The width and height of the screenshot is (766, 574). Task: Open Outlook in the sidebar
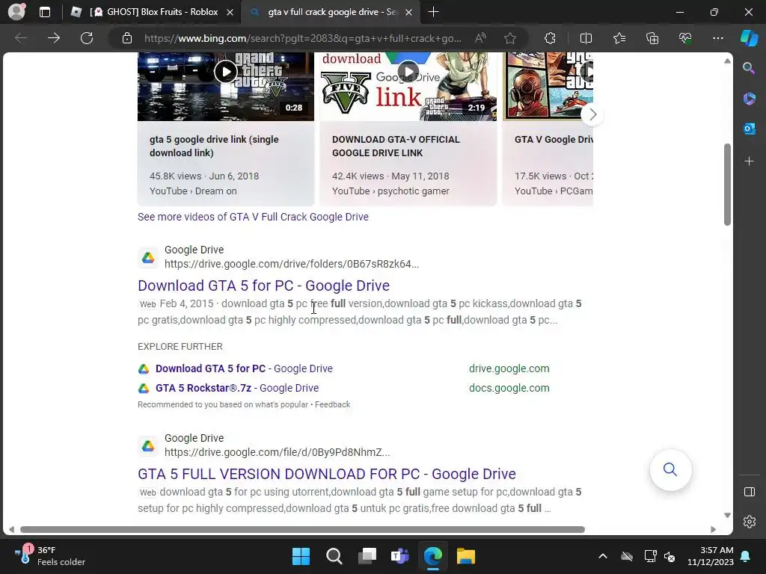point(749,129)
